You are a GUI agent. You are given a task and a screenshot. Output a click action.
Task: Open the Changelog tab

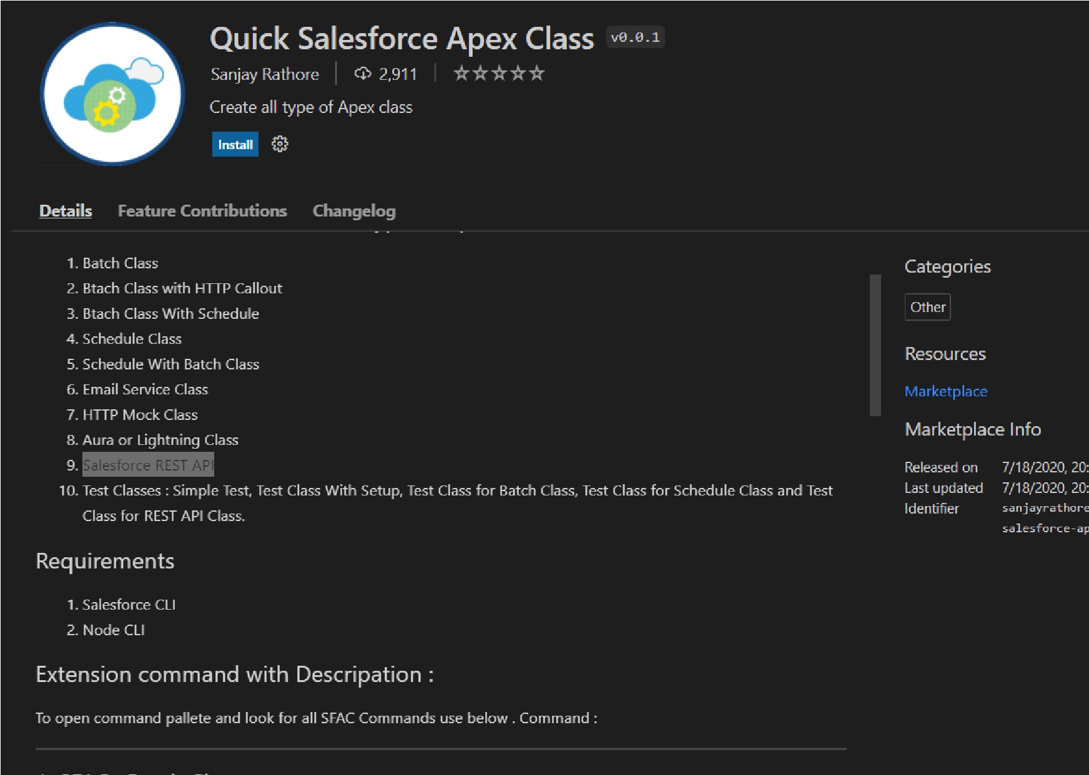[354, 211]
